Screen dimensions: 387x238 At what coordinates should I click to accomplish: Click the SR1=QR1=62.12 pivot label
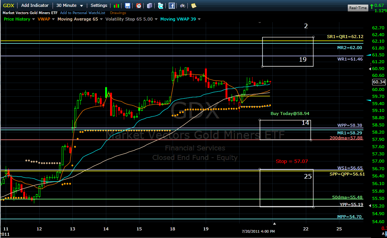pyautogui.click(x=345, y=37)
